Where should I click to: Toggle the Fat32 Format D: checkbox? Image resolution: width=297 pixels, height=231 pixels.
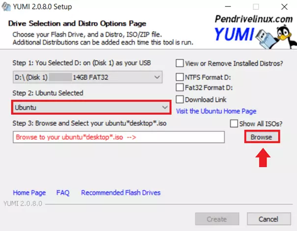click(x=180, y=87)
